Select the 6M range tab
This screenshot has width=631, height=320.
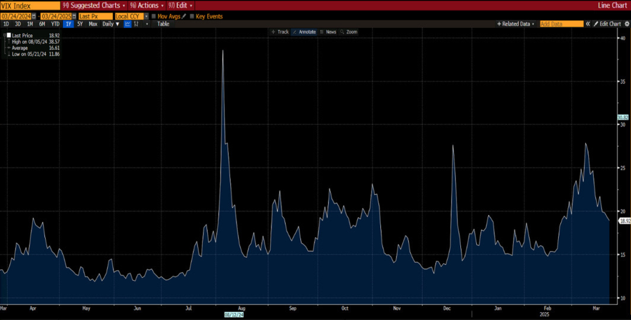[x=42, y=24]
